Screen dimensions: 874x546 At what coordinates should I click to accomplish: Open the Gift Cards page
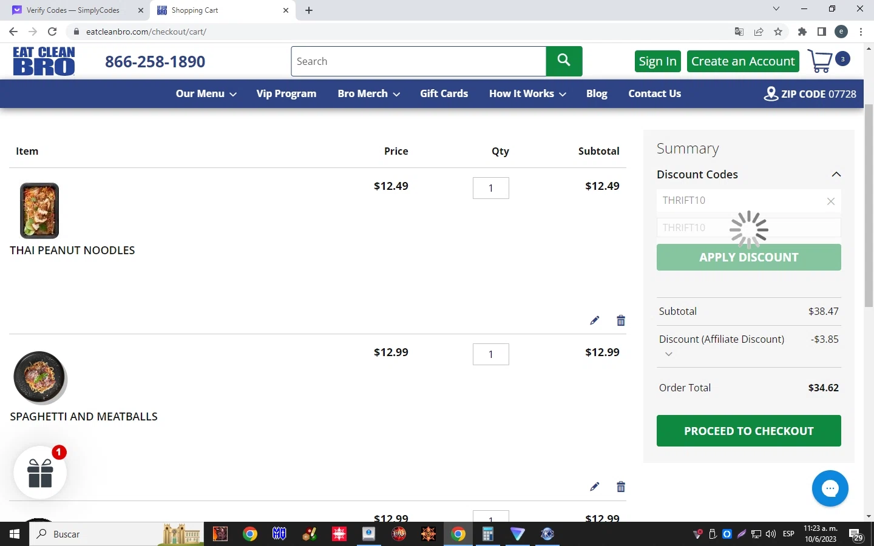(x=444, y=93)
